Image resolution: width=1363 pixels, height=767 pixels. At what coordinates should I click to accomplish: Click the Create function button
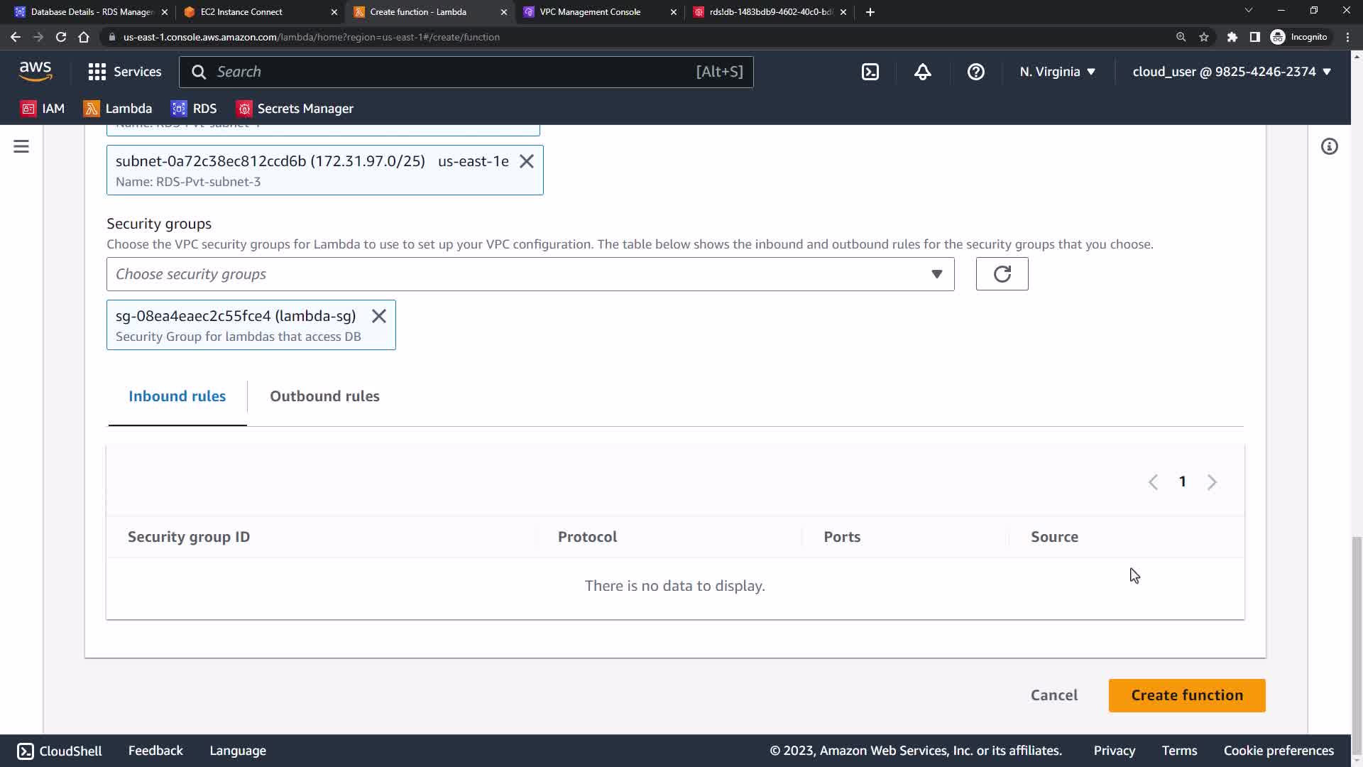1186,695
